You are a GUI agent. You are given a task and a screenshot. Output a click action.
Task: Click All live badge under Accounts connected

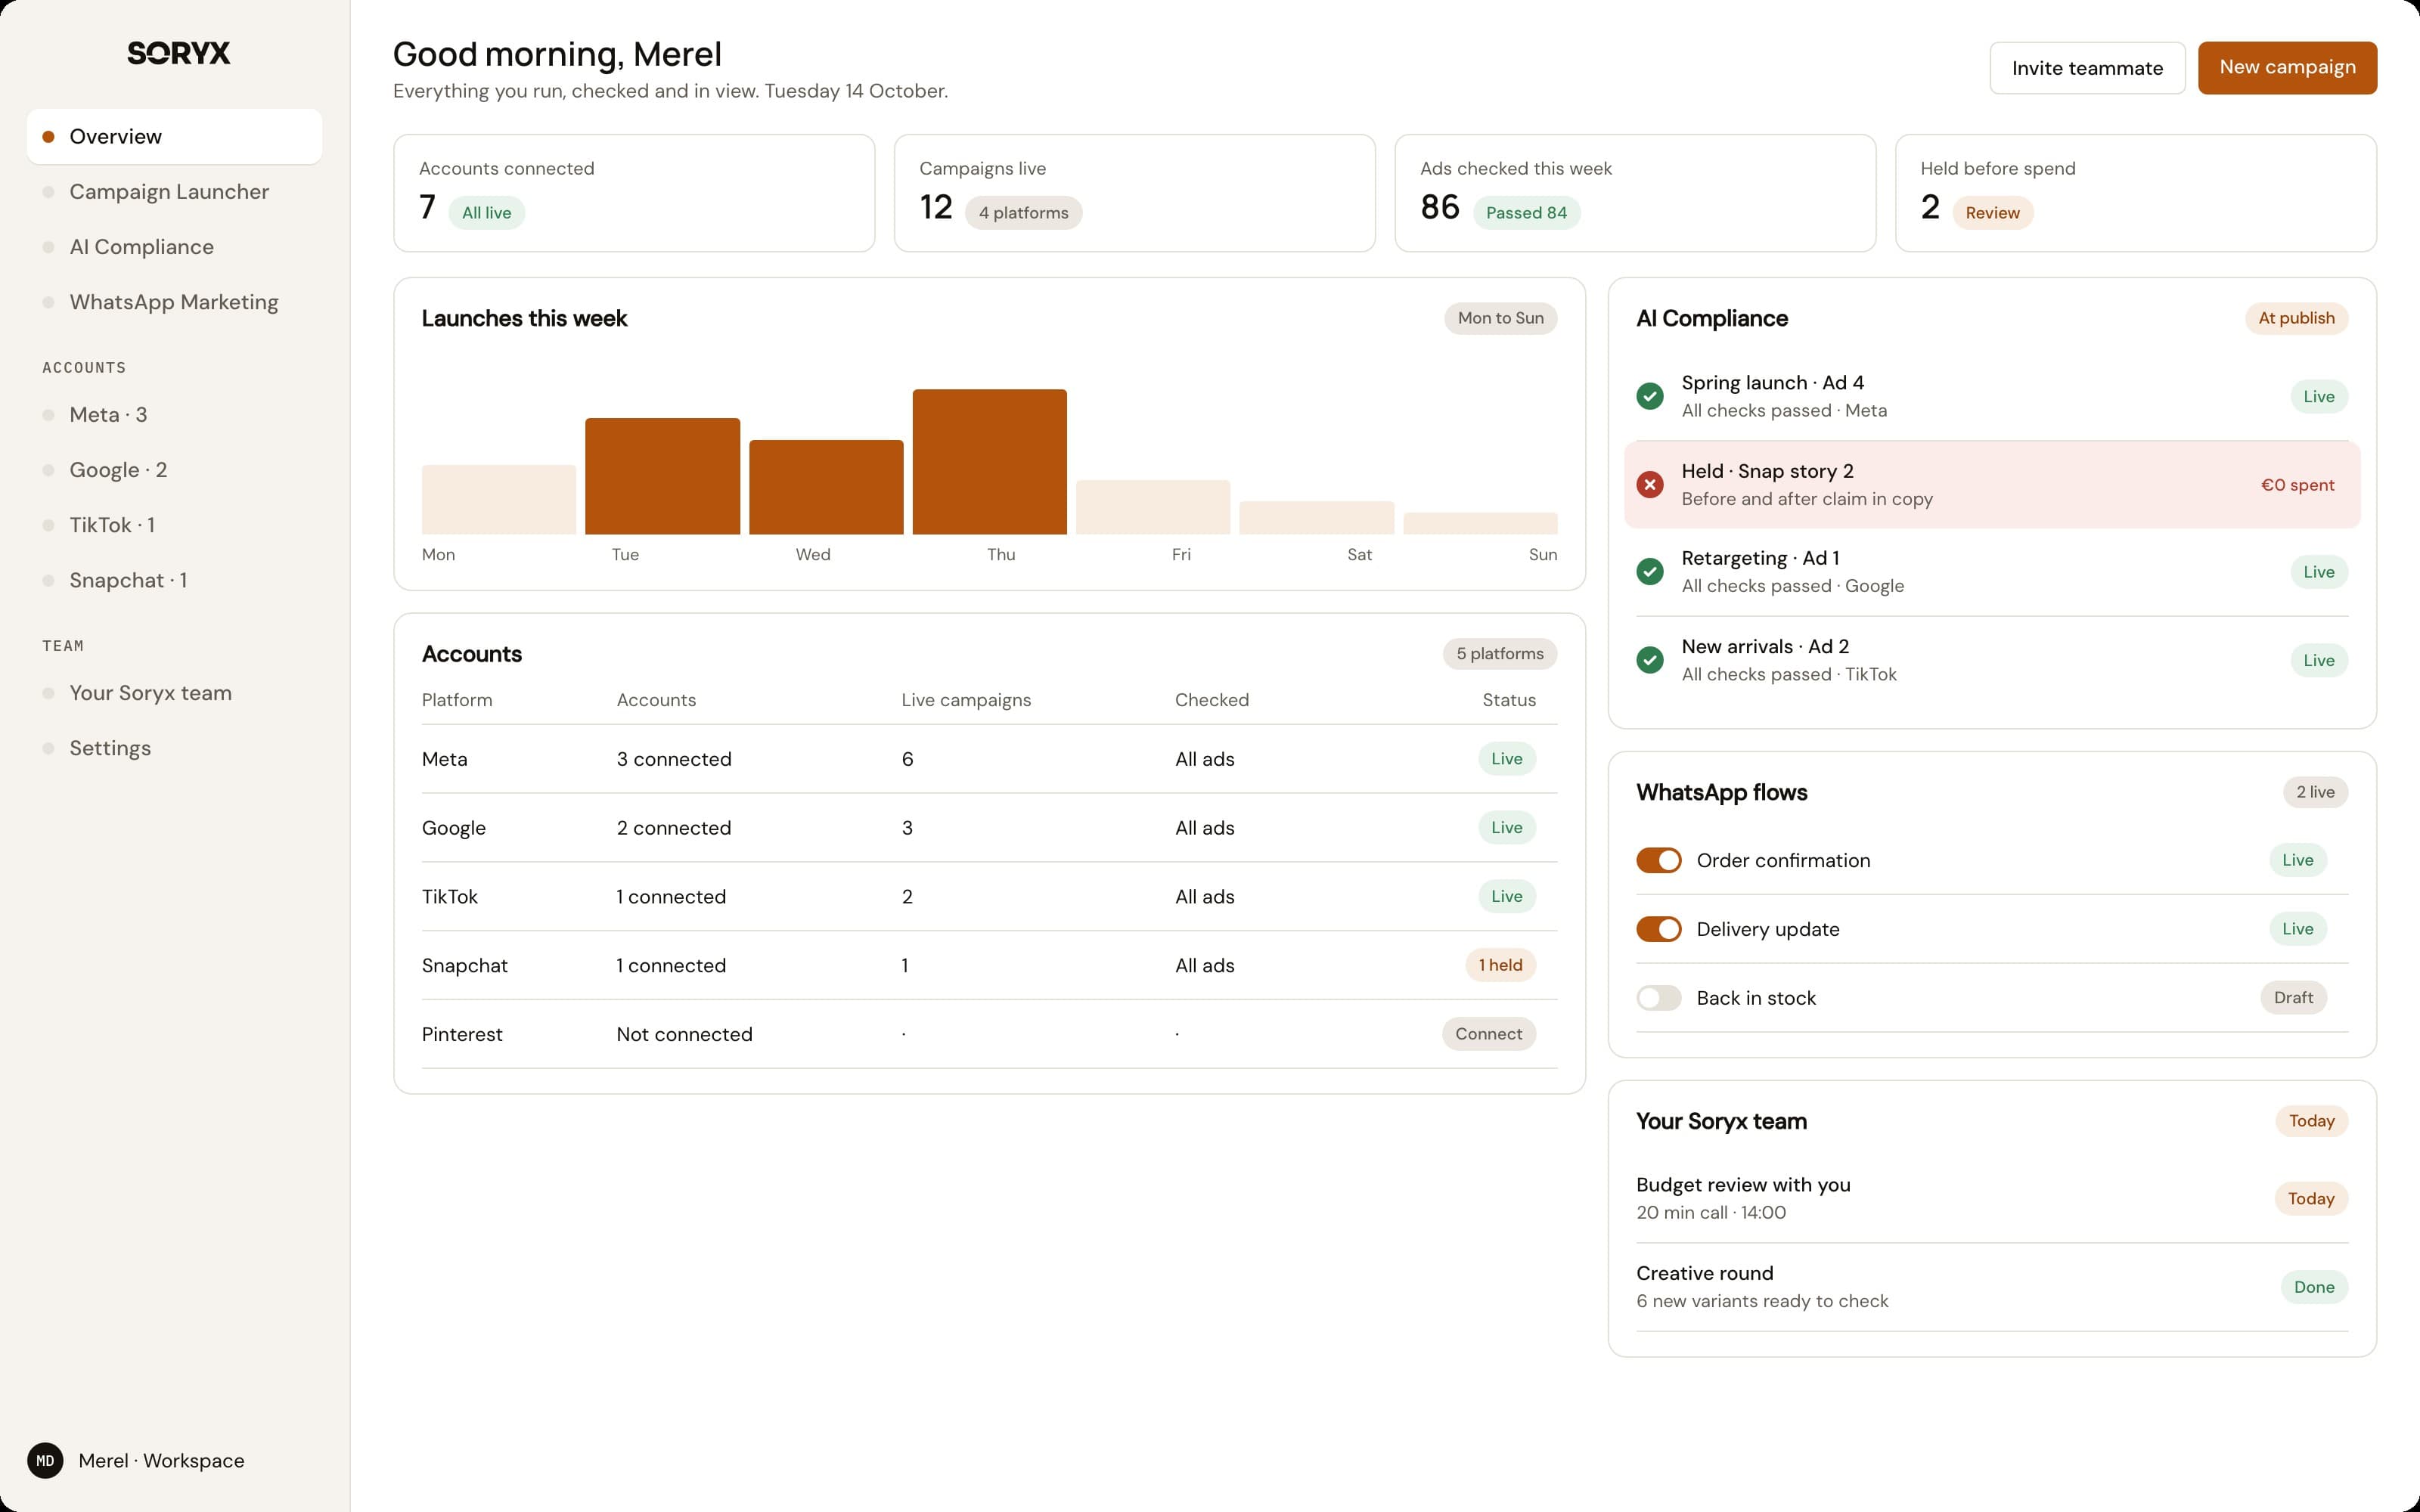point(486,213)
